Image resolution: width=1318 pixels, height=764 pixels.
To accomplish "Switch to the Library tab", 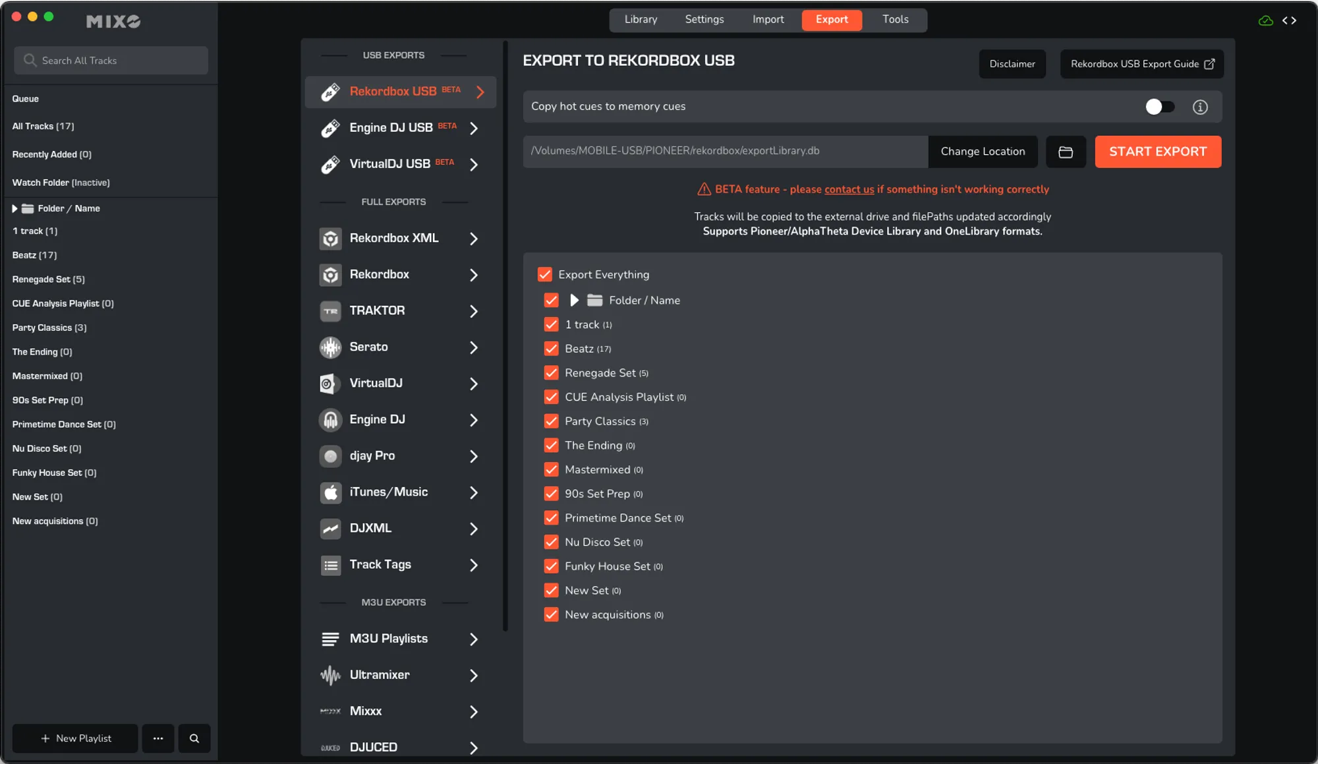I will coord(641,20).
